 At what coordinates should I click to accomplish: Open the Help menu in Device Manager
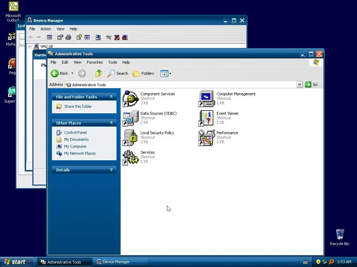click(73, 29)
